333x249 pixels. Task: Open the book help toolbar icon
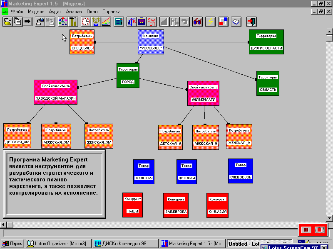[x=236, y=22]
